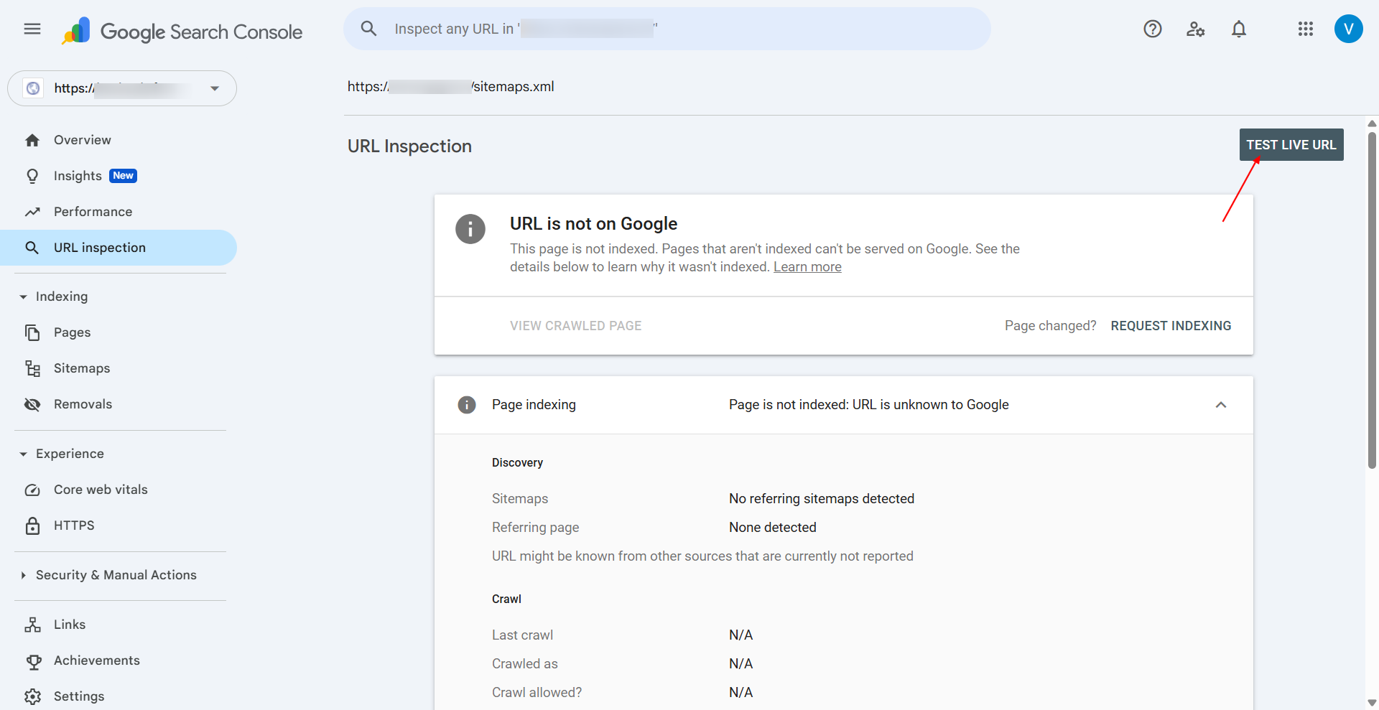Follow the Learn more link
The width and height of the screenshot is (1379, 710).
pyautogui.click(x=807, y=267)
